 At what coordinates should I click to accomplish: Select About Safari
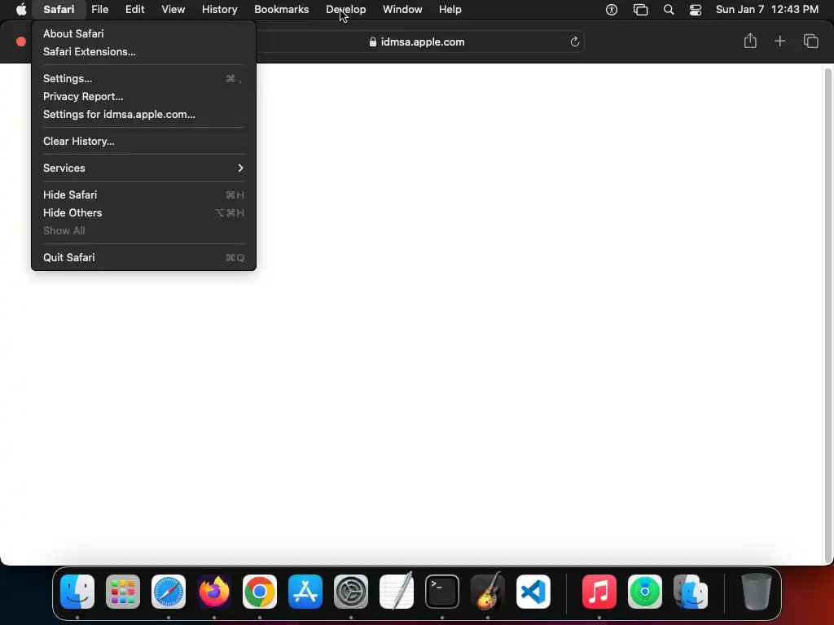[x=143, y=33]
